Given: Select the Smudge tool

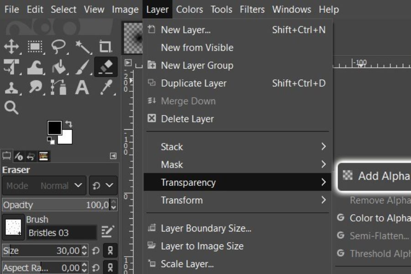Looking at the screenshot, I should (x=35, y=87).
